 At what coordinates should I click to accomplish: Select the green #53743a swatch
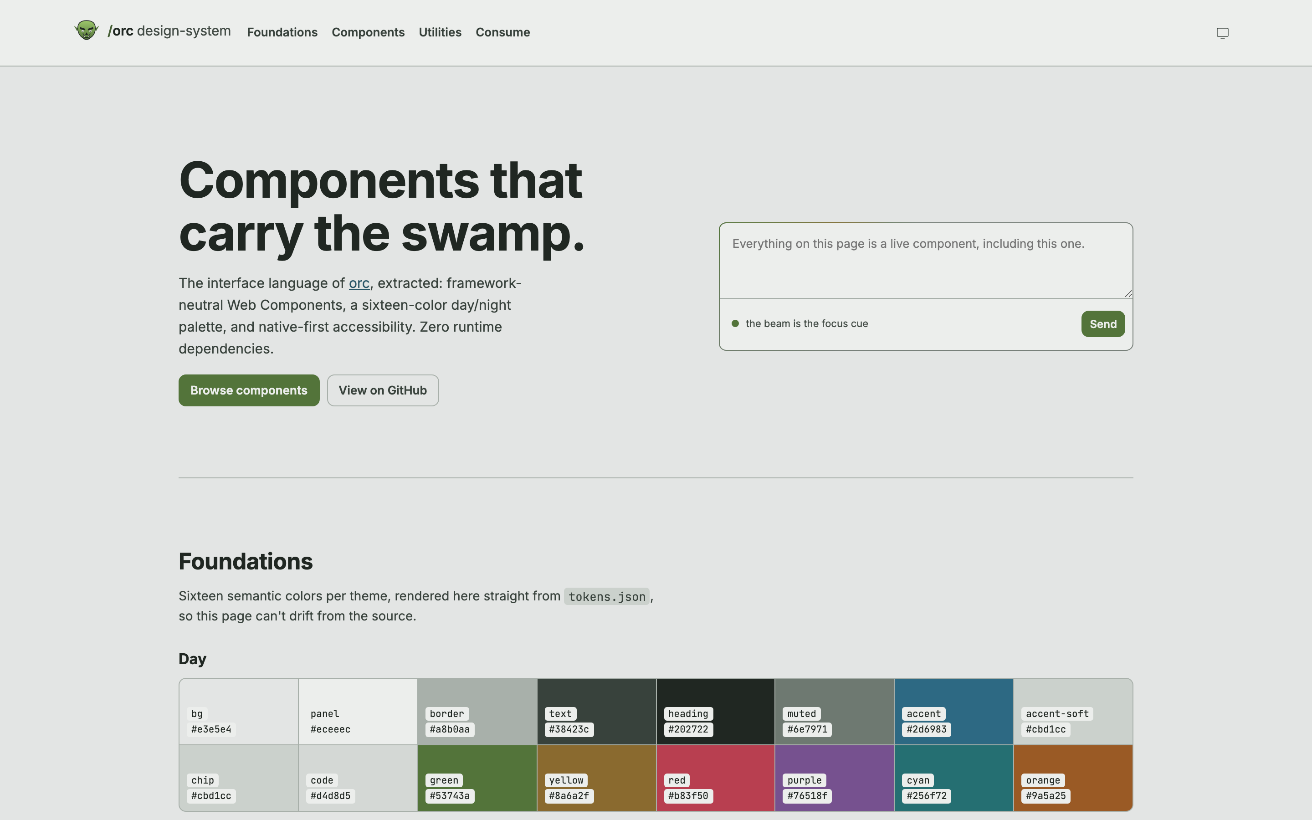[x=477, y=778]
